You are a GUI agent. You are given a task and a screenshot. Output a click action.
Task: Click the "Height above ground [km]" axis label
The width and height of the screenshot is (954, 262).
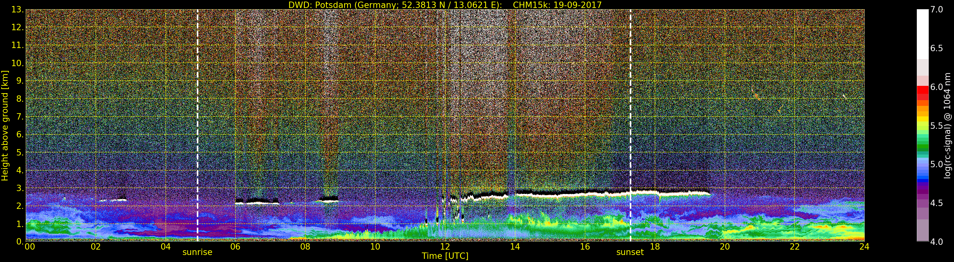point(5,126)
